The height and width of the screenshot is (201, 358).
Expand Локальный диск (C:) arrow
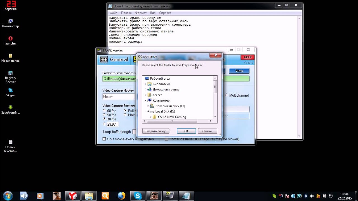click(x=148, y=106)
